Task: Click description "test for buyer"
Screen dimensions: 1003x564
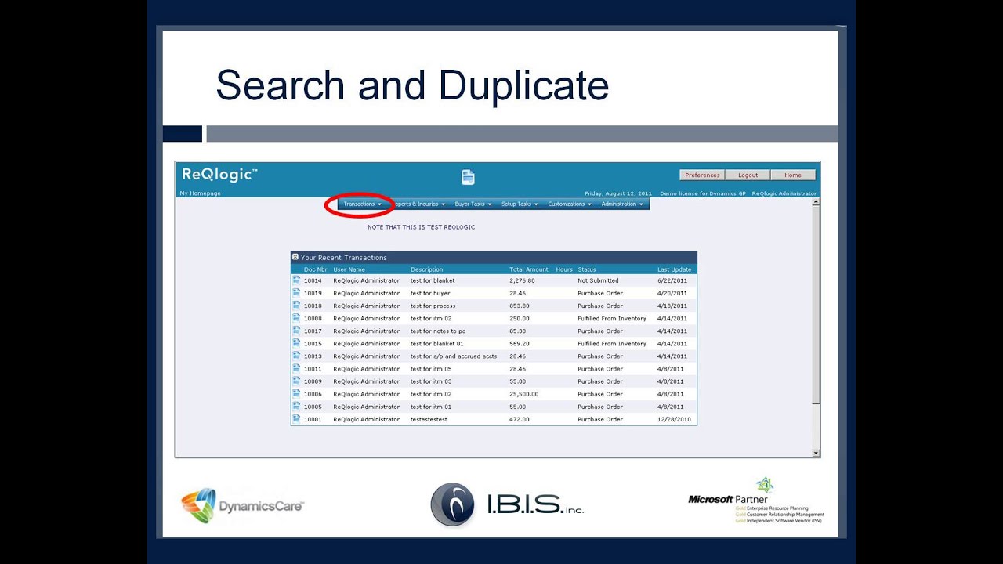Action: [430, 293]
